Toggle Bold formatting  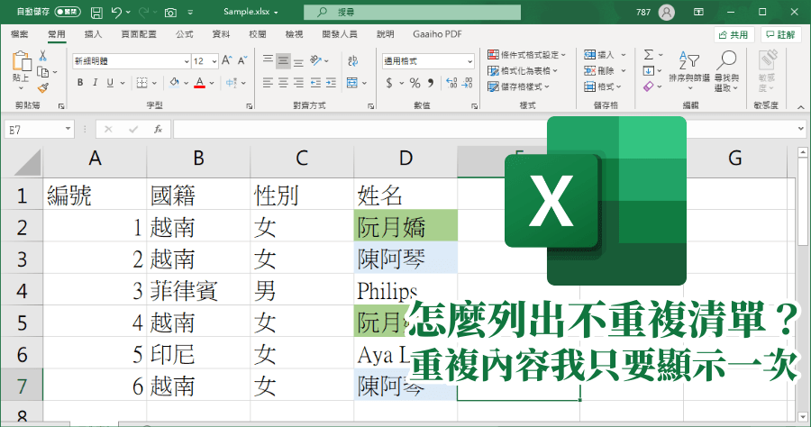[80, 83]
